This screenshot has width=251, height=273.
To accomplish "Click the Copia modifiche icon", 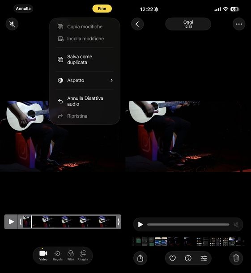I will pyautogui.click(x=60, y=27).
